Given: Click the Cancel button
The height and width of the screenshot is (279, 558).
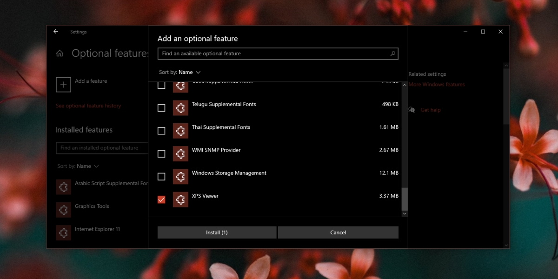Looking at the screenshot, I should pyautogui.click(x=338, y=232).
